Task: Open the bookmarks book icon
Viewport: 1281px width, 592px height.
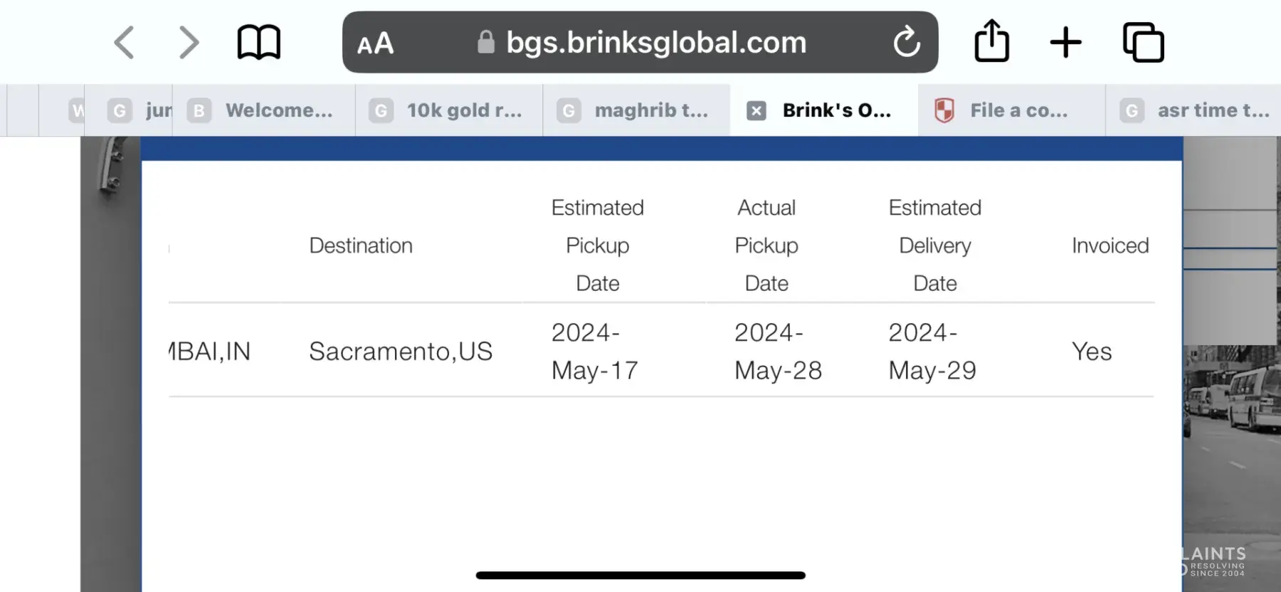Action: coord(258,43)
